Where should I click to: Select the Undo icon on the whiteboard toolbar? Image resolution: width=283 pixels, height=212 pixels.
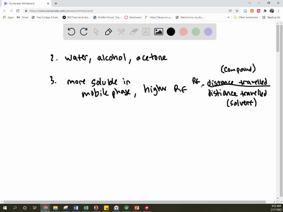pyautogui.click(x=71, y=31)
